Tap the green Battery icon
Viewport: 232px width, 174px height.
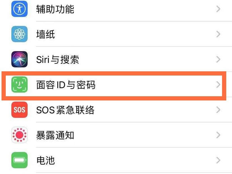pyautogui.click(x=19, y=160)
